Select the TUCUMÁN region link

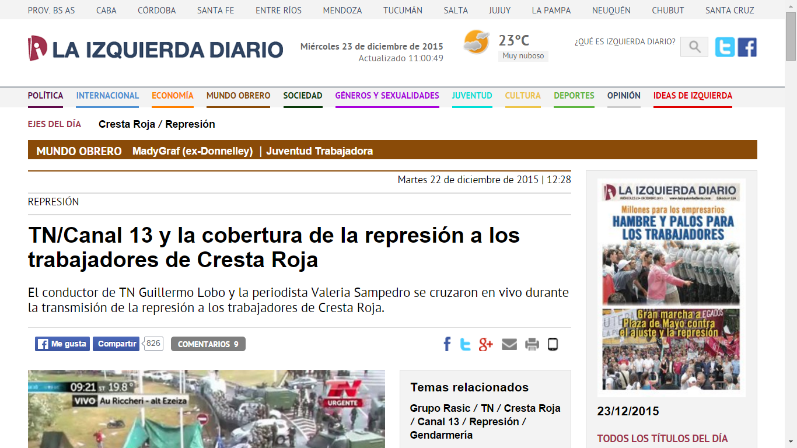pos(403,10)
